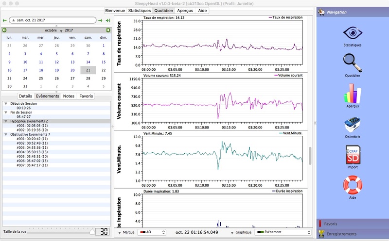389x241 pixels.
Task: Open the Evénement graphique combo box
Action: (283, 232)
